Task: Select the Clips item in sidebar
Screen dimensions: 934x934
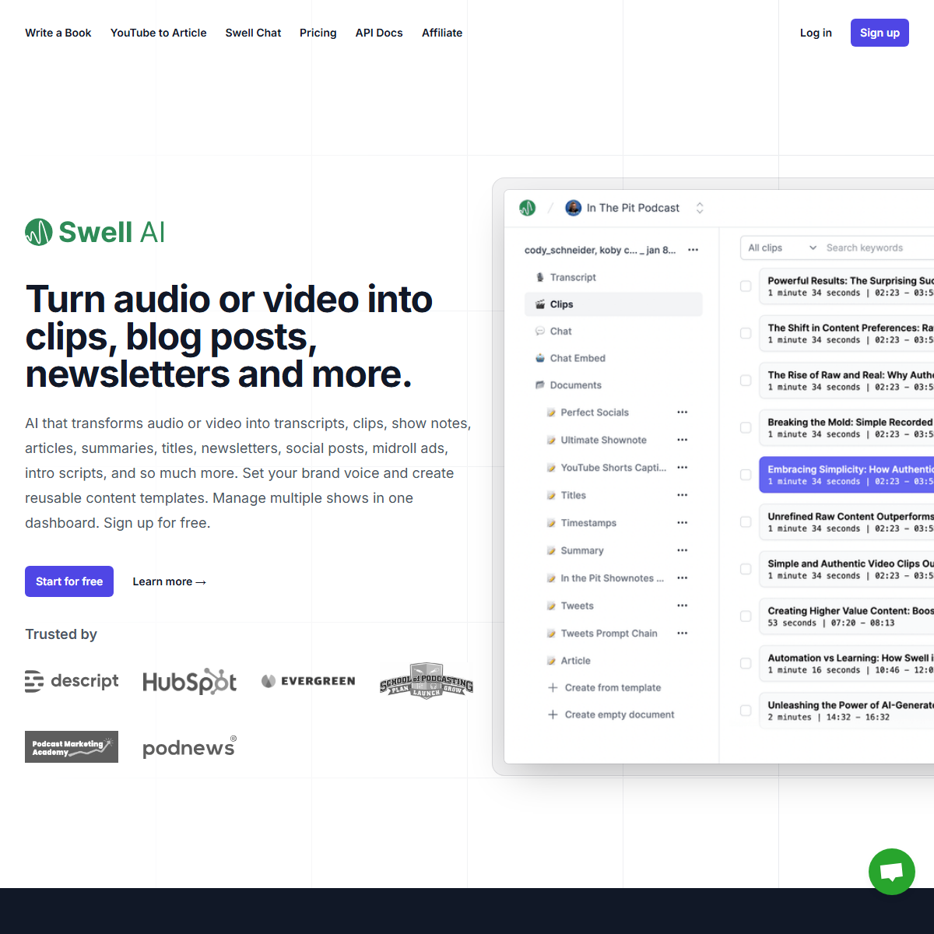Action: point(613,304)
